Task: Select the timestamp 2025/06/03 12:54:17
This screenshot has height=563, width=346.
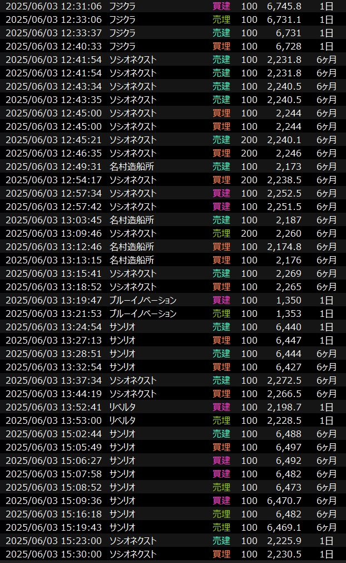Action: (x=54, y=180)
